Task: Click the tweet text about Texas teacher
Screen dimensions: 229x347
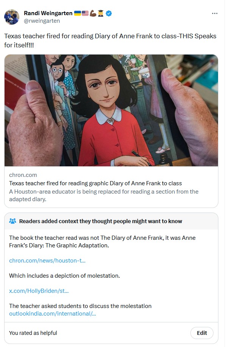Action: coord(110,41)
